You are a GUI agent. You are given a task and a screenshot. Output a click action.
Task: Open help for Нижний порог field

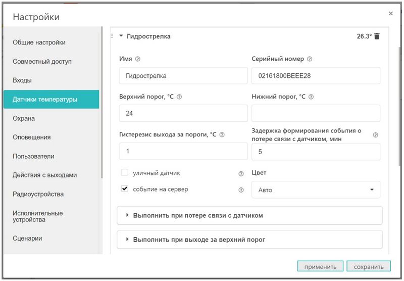click(311, 97)
